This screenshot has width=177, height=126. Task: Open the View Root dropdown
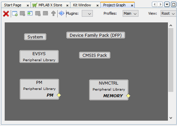click(168, 13)
